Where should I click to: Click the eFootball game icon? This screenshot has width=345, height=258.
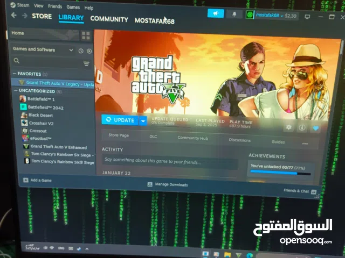point(25,138)
